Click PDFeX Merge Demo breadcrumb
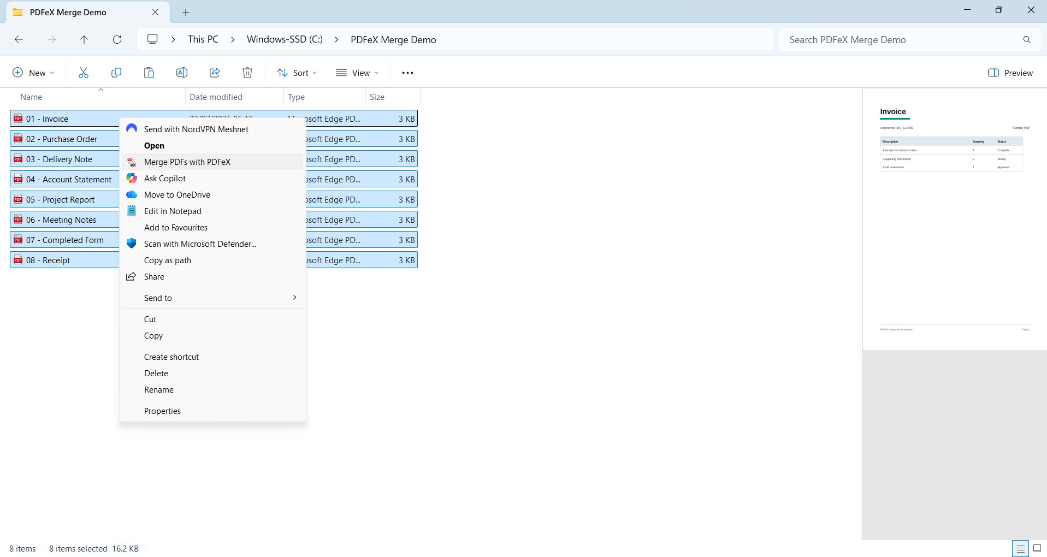Viewport: 1047px width, 557px height. click(x=393, y=39)
